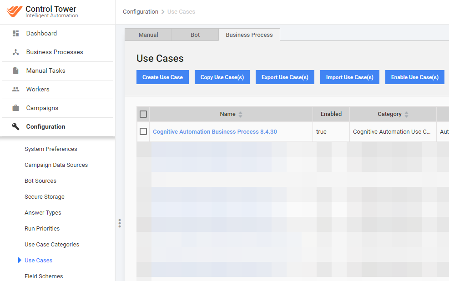Open Campaign Data Sources submenu item
Image resolution: width=449 pixels, height=281 pixels.
point(56,165)
